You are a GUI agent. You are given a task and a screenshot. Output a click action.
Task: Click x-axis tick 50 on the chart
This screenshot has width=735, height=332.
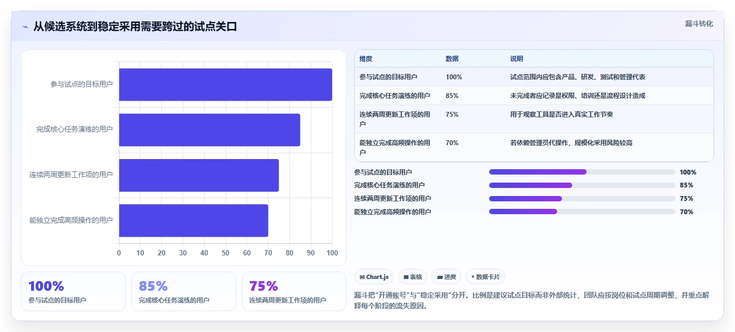(226, 253)
